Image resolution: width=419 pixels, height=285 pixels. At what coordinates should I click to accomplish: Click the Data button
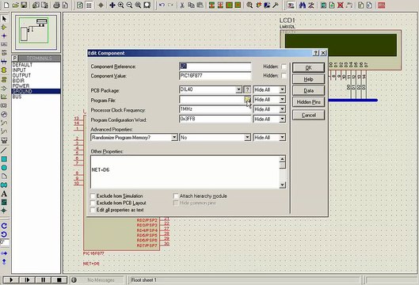[x=308, y=90]
